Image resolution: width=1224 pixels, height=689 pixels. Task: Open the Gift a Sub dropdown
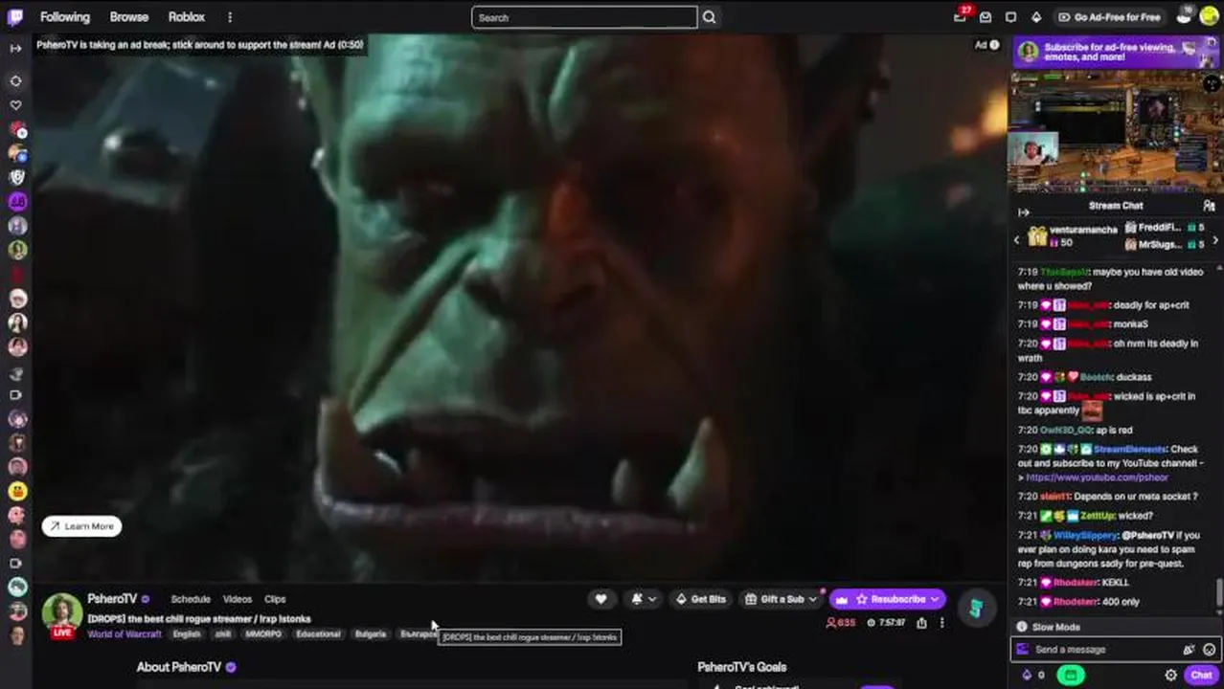(x=782, y=599)
